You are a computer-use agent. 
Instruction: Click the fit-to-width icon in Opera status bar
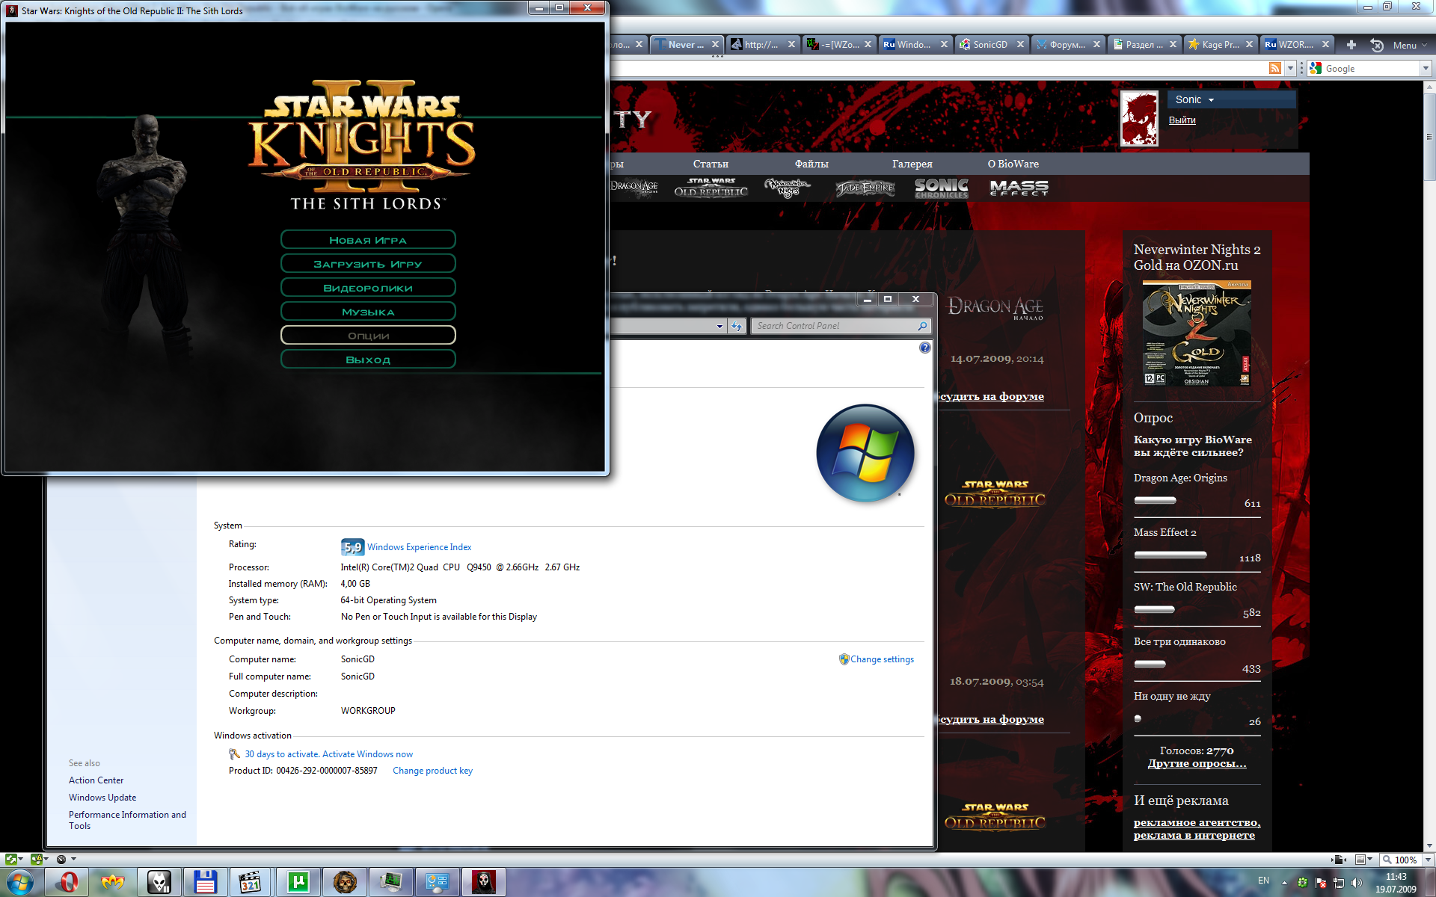(x=1339, y=860)
